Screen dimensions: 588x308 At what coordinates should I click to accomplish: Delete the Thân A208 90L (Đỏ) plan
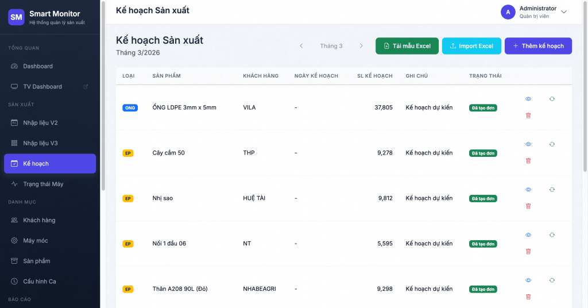click(528, 297)
